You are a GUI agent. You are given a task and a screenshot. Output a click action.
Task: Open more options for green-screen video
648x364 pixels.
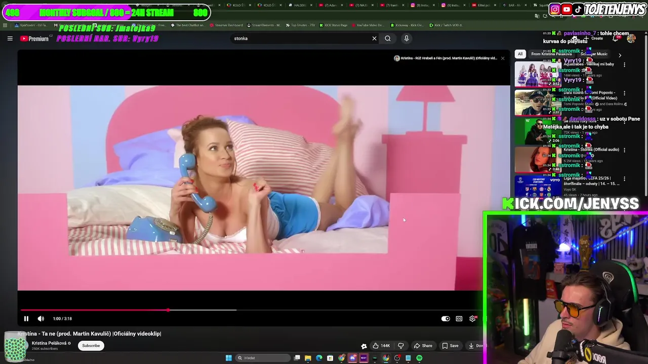(624, 122)
